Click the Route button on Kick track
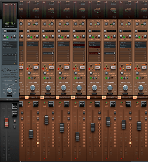Viewport: 148px width, 162px height. [x=91, y=24]
